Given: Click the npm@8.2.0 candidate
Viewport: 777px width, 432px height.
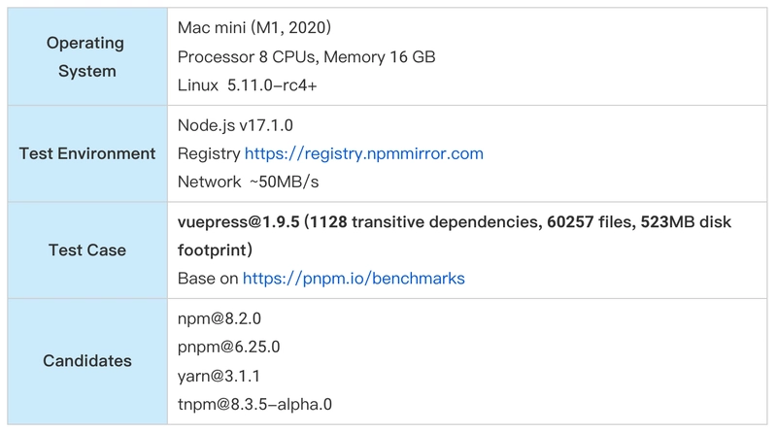Looking at the screenshot, I should [x=220, y=318].
